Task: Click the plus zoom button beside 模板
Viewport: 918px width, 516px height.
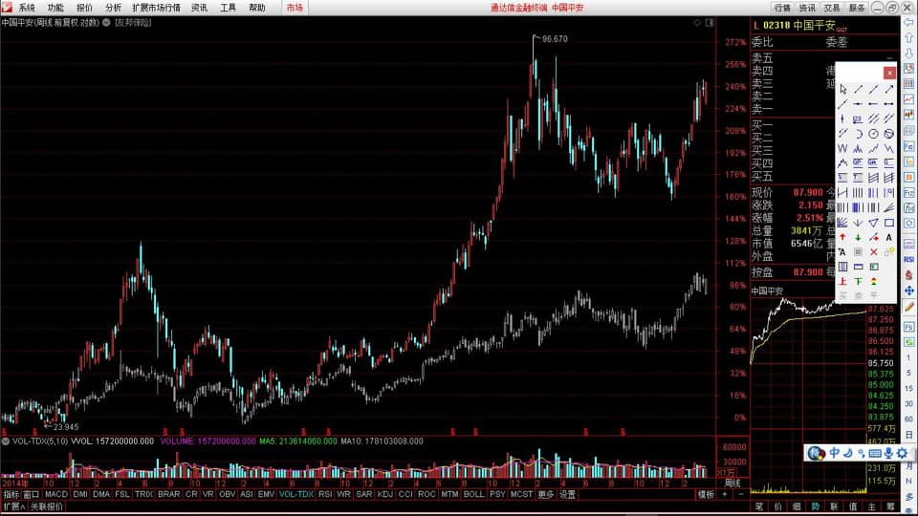Action: (725, 494)
